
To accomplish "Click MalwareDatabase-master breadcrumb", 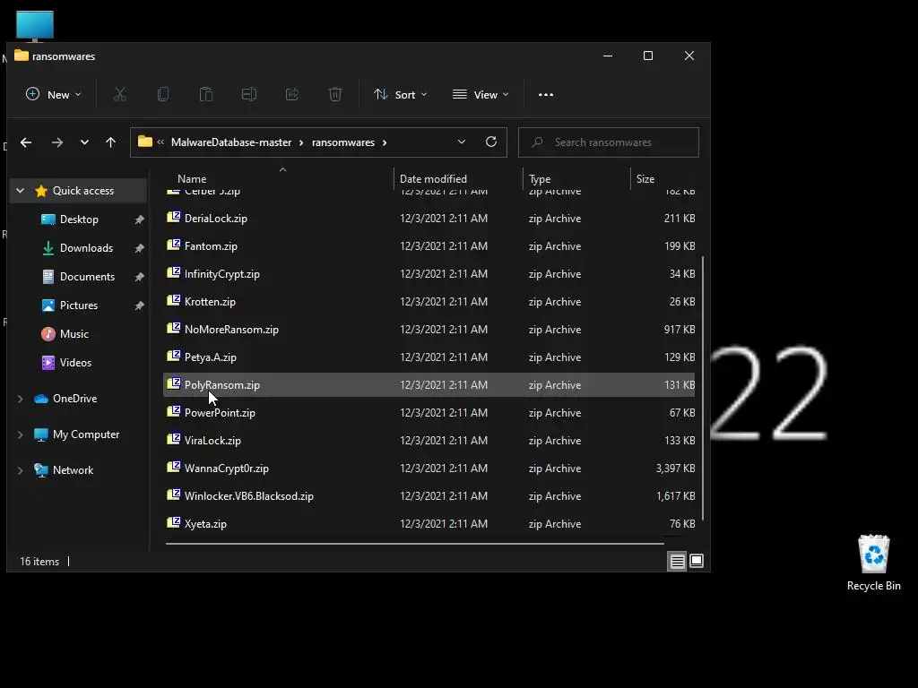I will pyautogui.click(x=231, y=142).
